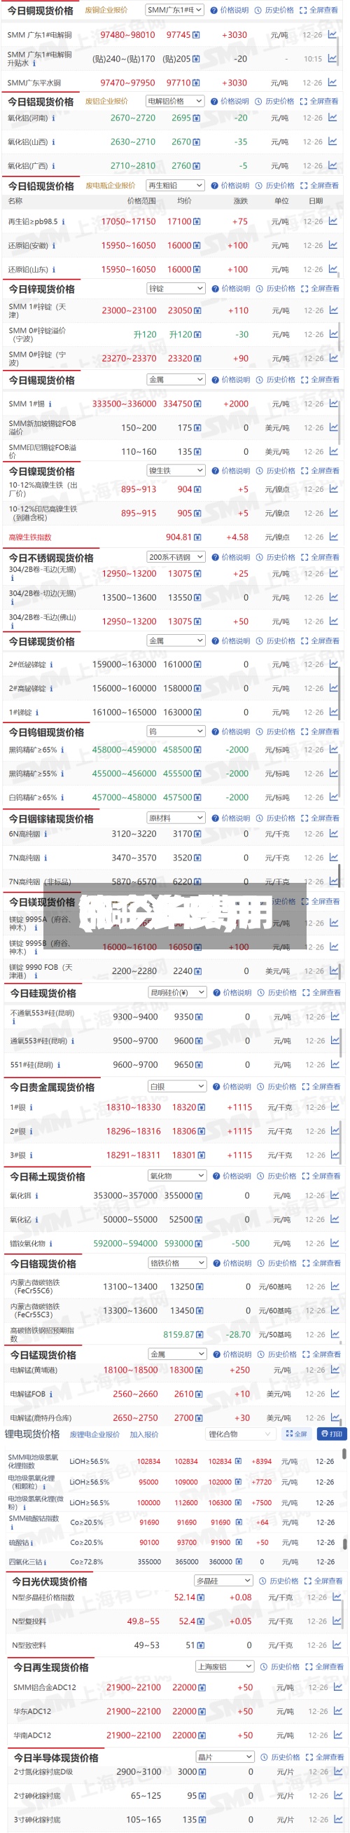
Task: Click the 今日锂现货价格 section title
Action: [33, 1434]
